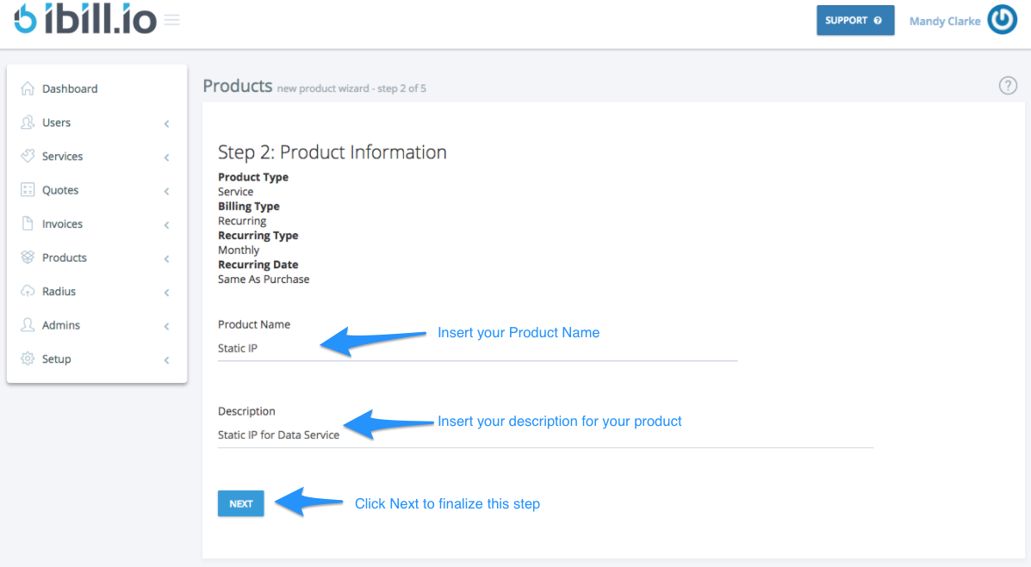Open the Invoices document icon

tap(28, 224)
